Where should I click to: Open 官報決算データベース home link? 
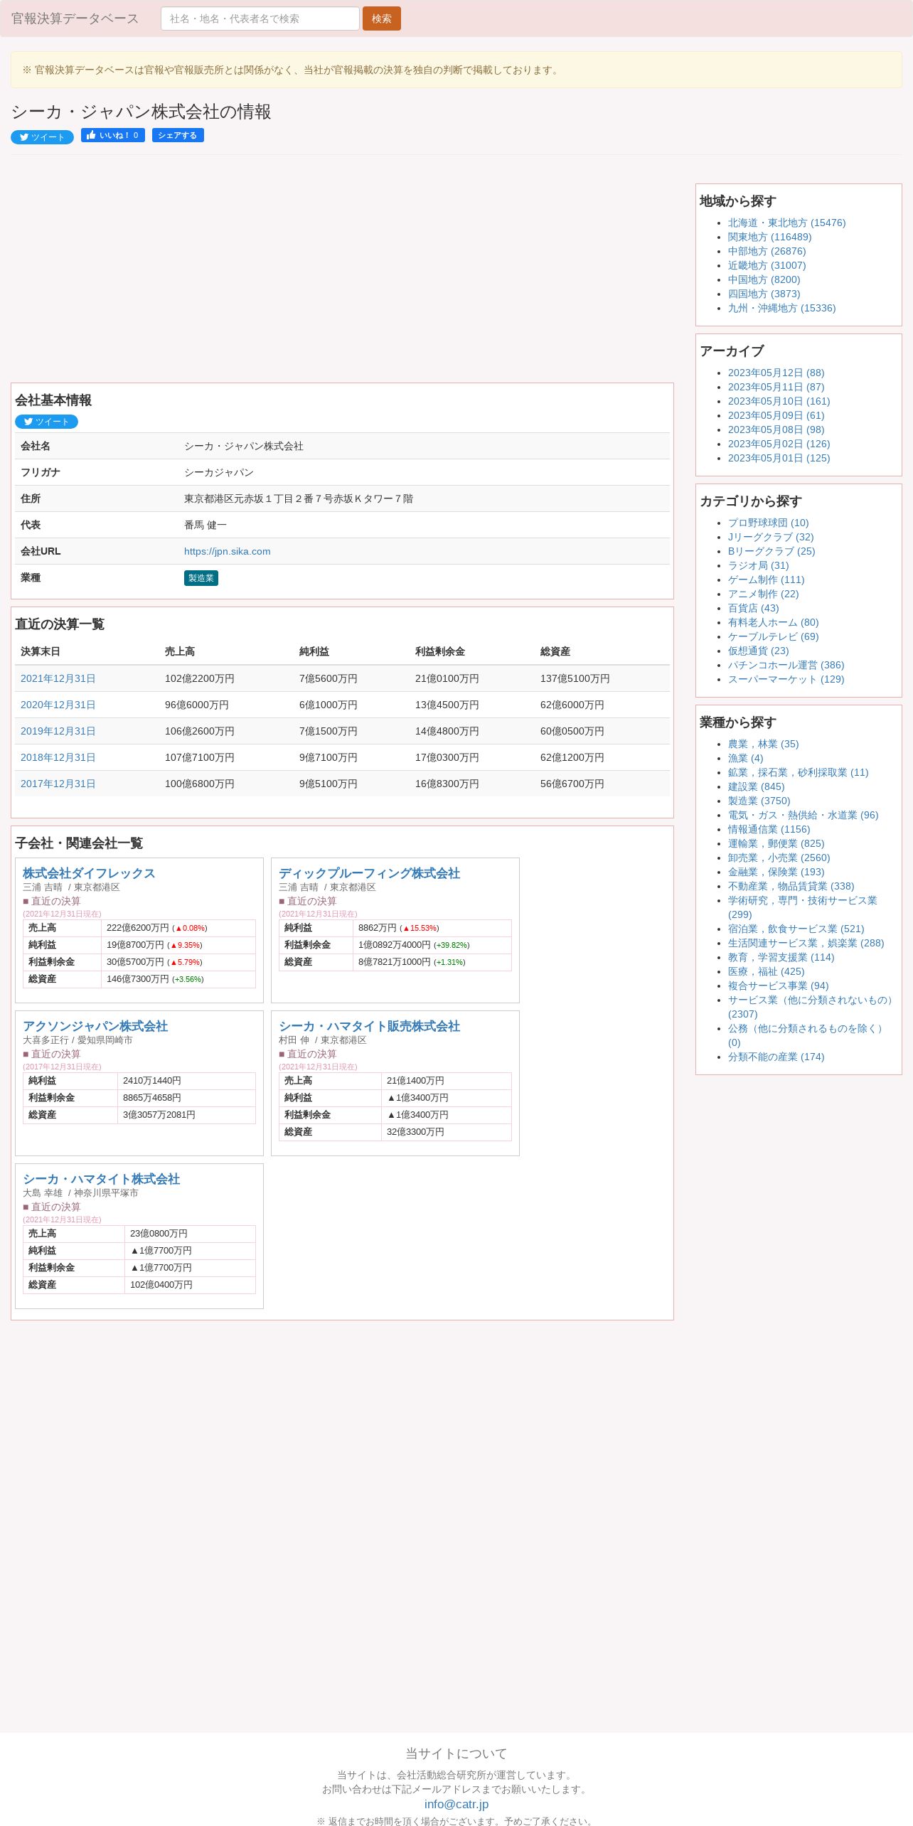pos(75,18)
